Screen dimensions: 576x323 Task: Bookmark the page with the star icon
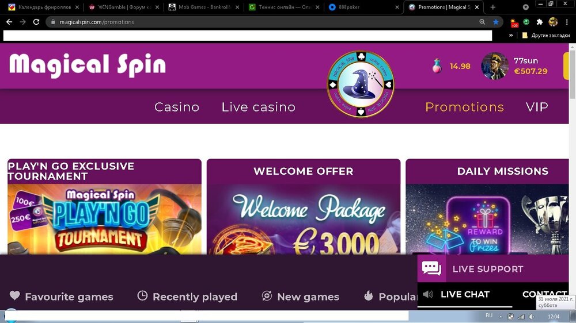[x=496, y=22]
